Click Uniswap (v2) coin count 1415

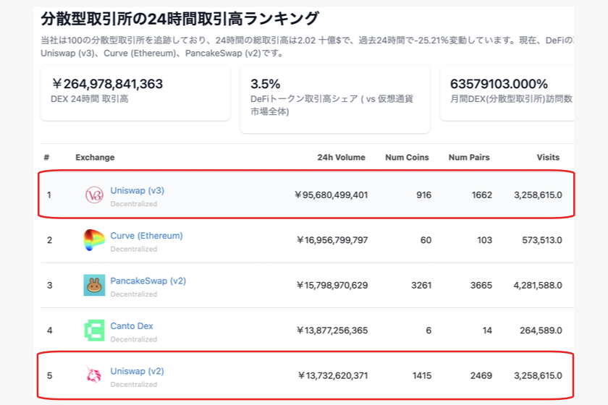(422, 375)
